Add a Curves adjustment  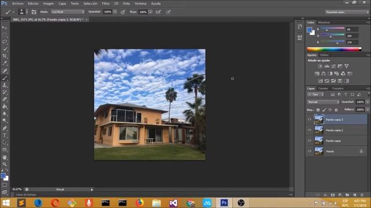coord(333,66)
